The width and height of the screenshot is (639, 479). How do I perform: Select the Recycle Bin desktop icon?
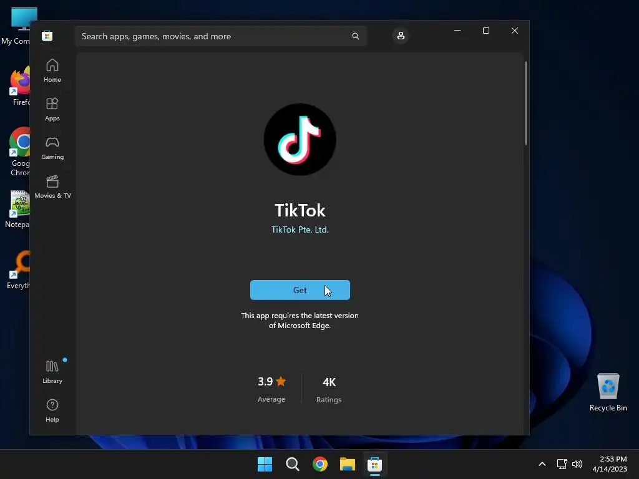608,392
